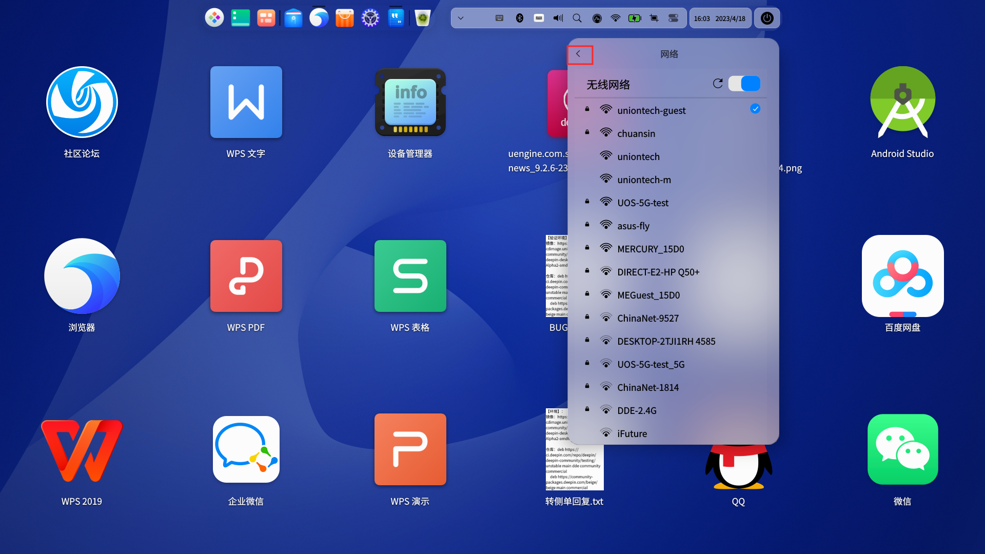This screenshot has height=554, width=985.
Task: Open the app store bag icon in dock
Action: [x=344, y=18]
